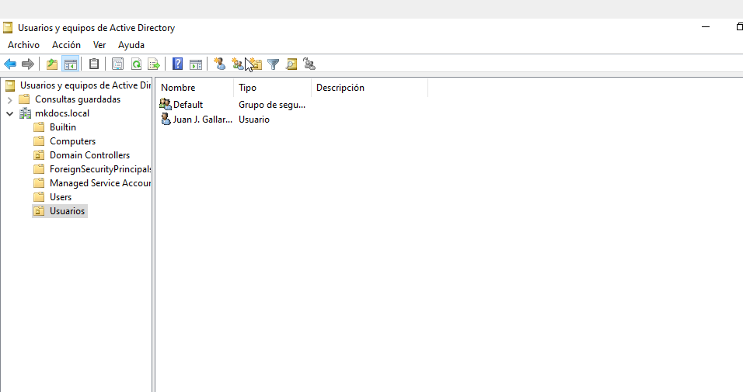This screenshot has width=743, height=392.
Task: Click the Up one level folder icon
Action: click(52, 64)
